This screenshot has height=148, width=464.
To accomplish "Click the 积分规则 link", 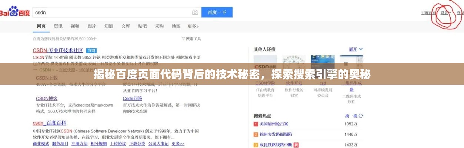I will (x=99, y=144).
